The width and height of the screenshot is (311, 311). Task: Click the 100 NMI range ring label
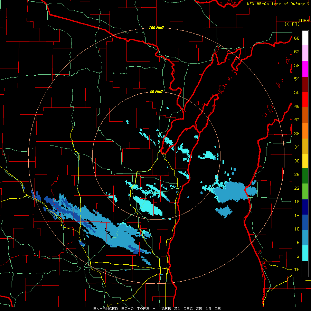[156, 28]
